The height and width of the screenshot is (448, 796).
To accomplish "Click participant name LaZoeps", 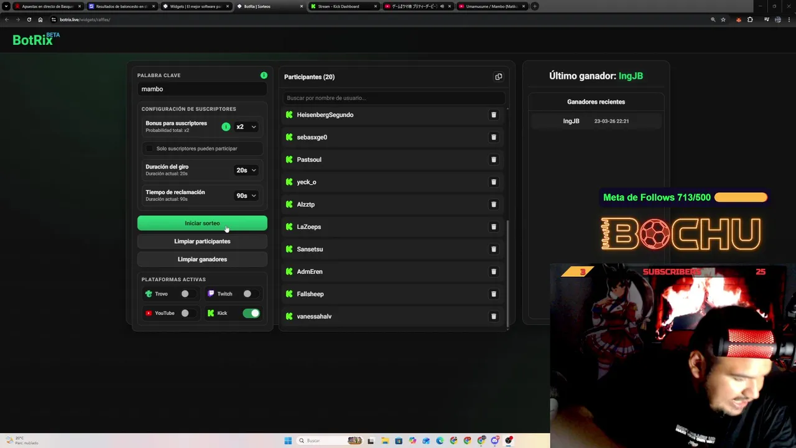I will tap(309, 227).
